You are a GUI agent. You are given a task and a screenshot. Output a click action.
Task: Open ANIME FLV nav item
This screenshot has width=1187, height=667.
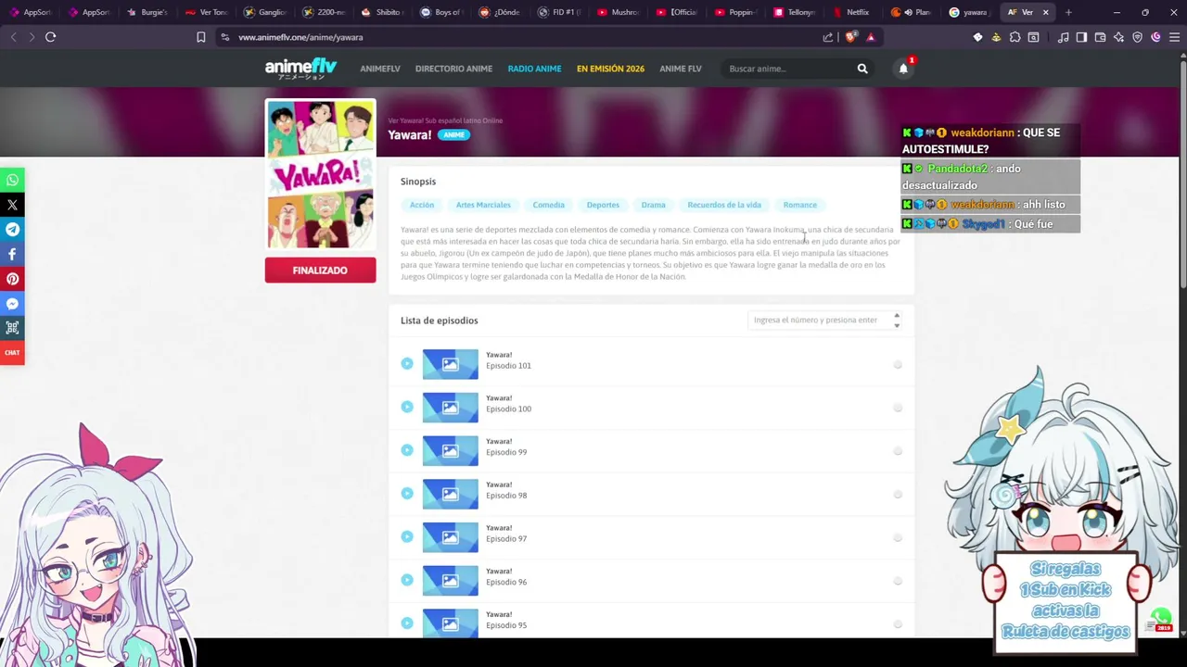[x=681, y=69]
